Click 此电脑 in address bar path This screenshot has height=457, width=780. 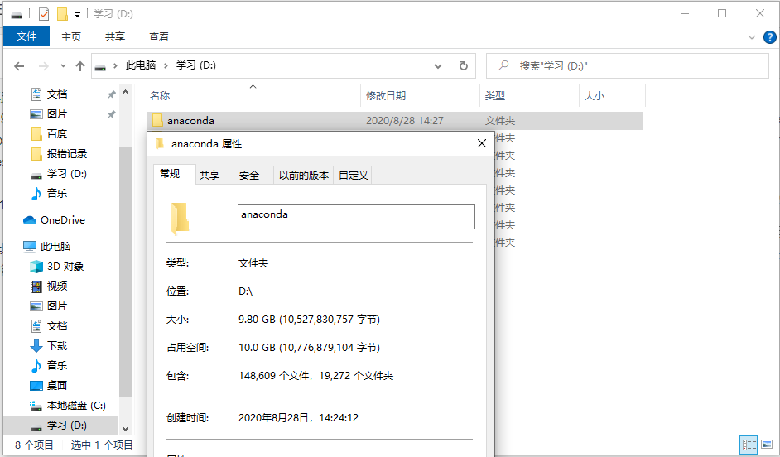pos(141,65)
